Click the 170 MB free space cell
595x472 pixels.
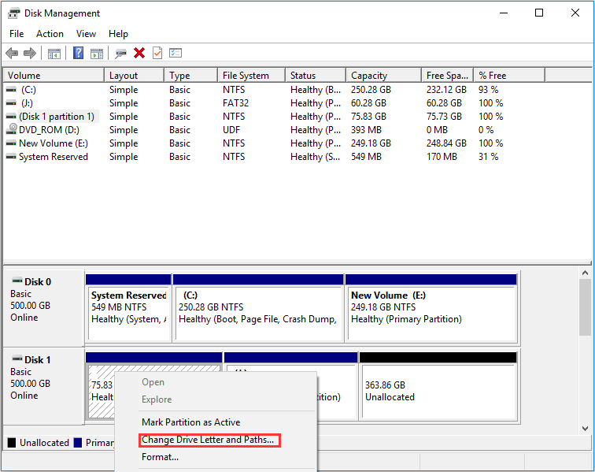[442, 157]
